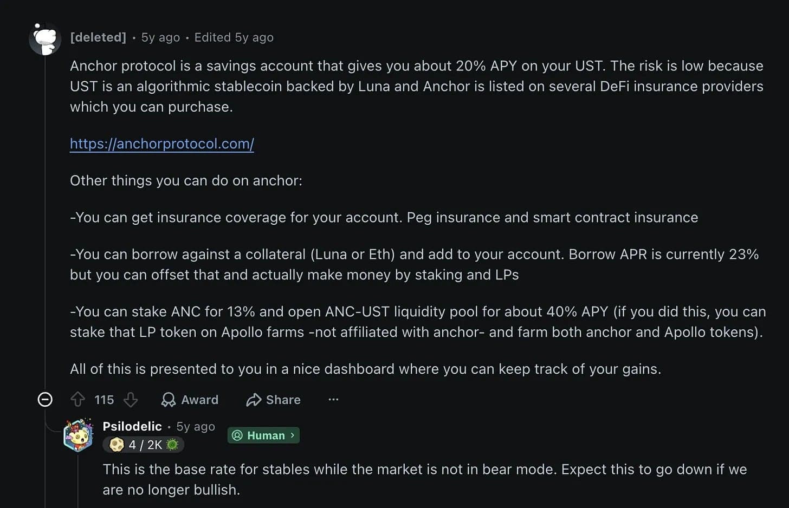Downvote the Anchor protocol comment
This screenshot has width=789, height=508.
[x=131, y=400]
